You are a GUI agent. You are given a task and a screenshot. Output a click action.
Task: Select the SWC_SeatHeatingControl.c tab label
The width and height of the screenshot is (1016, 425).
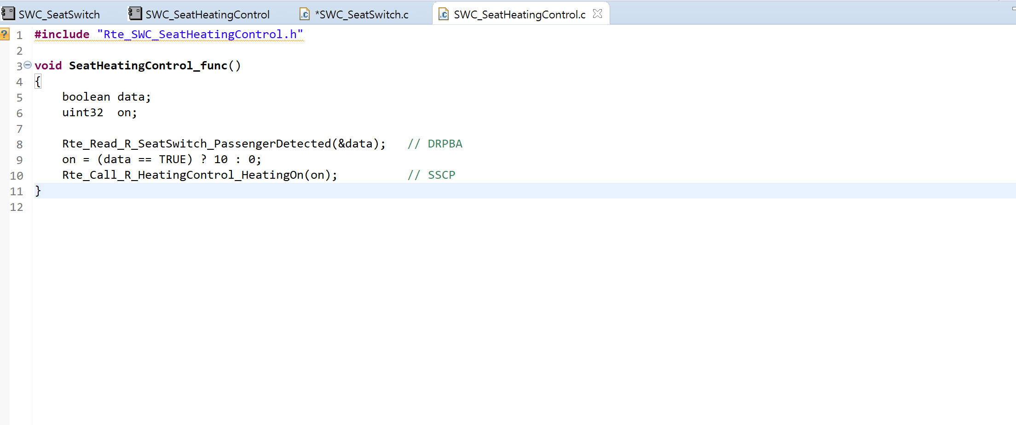click(519, 15)
